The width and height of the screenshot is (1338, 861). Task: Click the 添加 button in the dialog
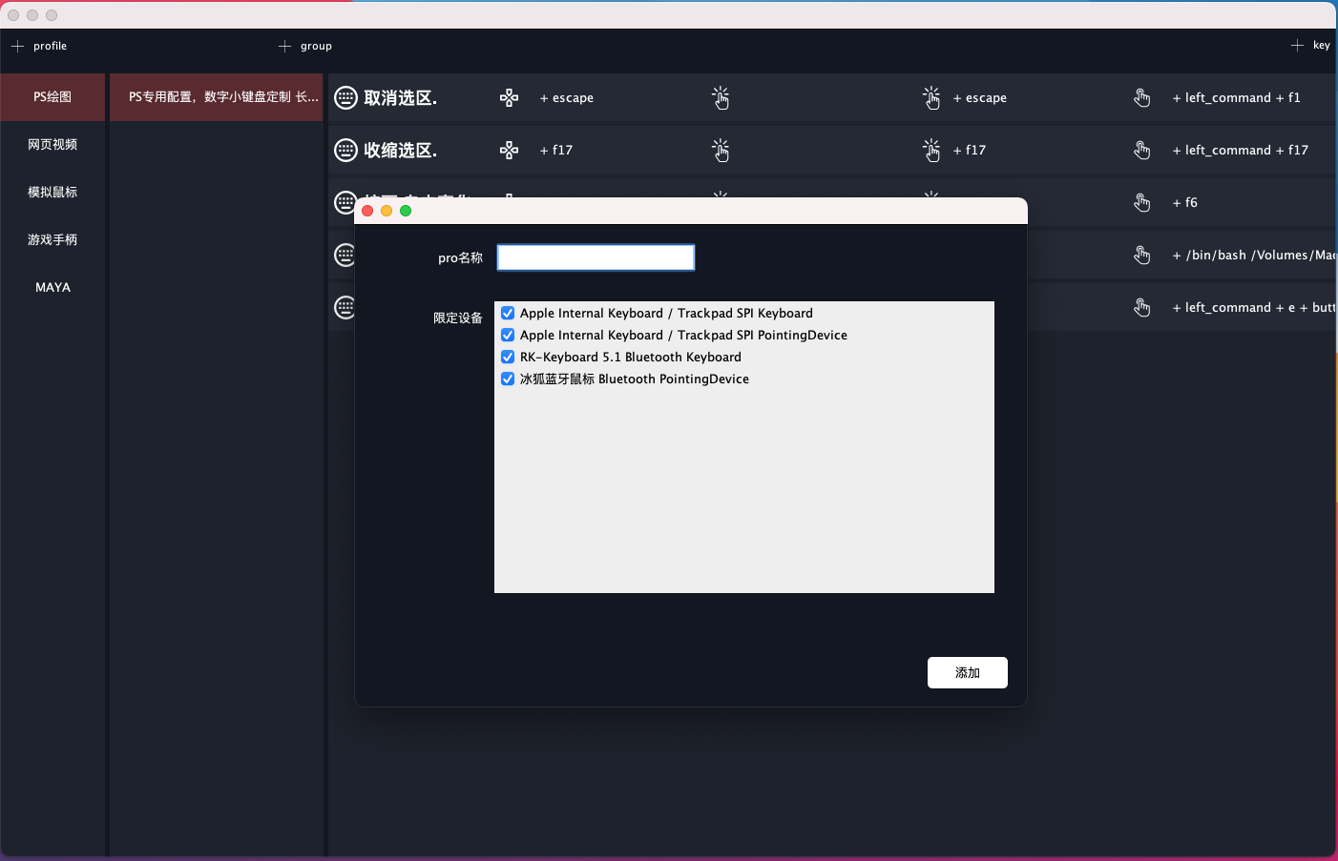[x=967, y=672]
